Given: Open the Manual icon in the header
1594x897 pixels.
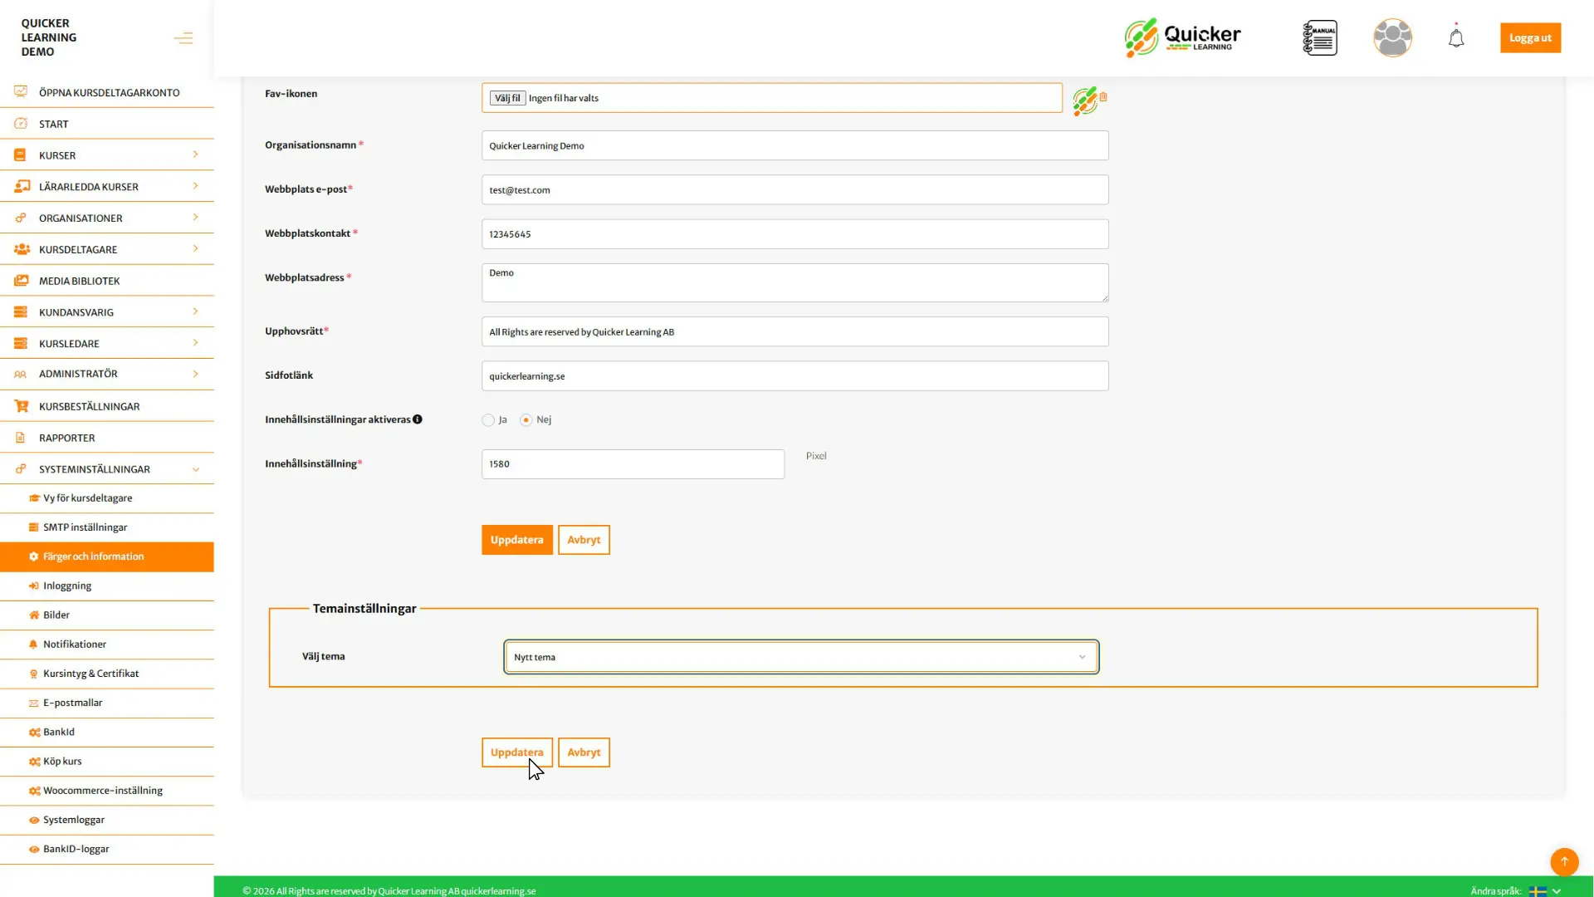Looking at the screenshot, I should (1320, 37).
